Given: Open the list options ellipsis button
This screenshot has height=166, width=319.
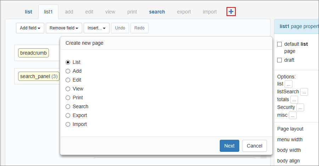Looking at the screenshot, I should point(289,84).
